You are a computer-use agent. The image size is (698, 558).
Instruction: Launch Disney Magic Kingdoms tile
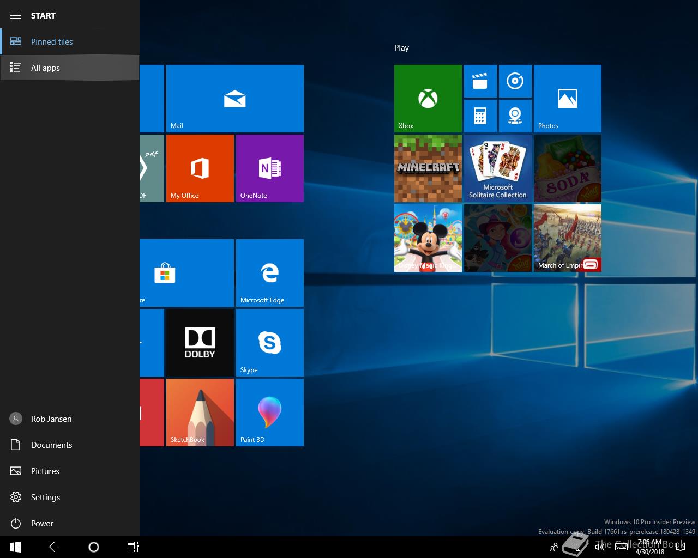pos(428,238)
